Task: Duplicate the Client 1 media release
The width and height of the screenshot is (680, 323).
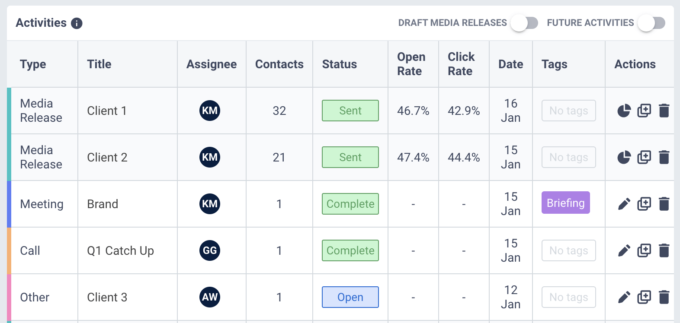Action: pos(644,111)
